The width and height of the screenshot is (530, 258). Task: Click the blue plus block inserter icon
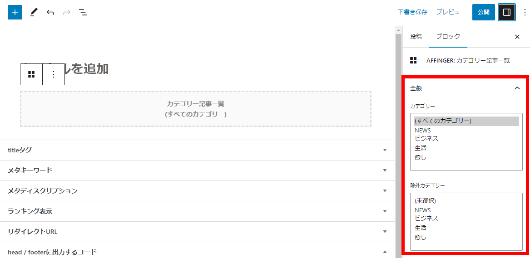click(x=15, y=13)
